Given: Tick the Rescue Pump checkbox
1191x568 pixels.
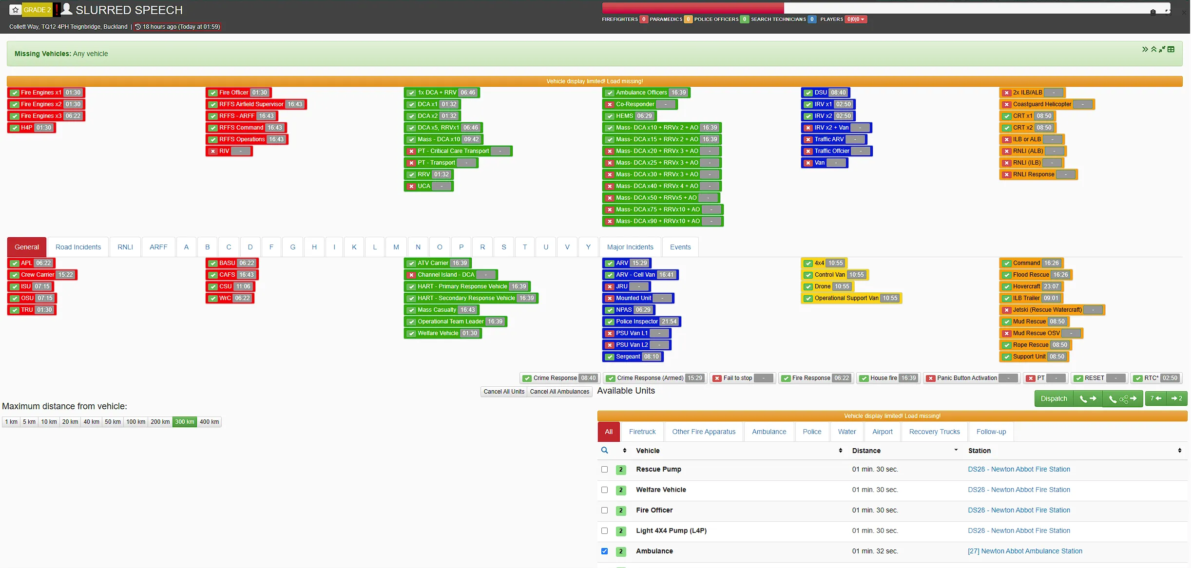Looking at the screenshot, I should coord(605,470).
